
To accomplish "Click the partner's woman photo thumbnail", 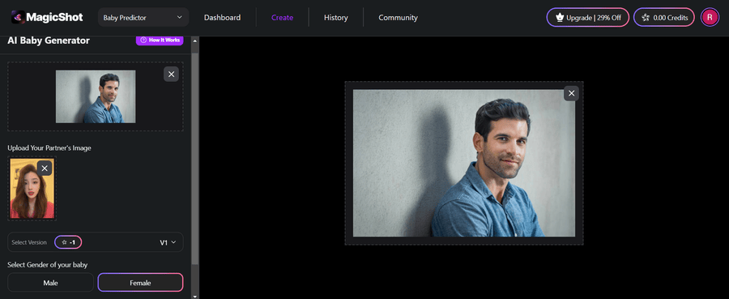I will coord(32,188).
